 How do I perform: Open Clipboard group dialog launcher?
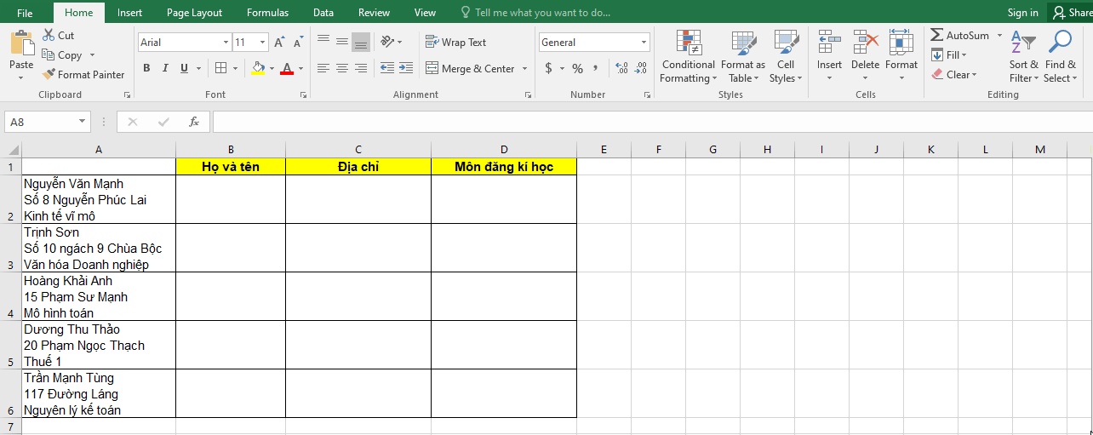[x=127, y=94]
